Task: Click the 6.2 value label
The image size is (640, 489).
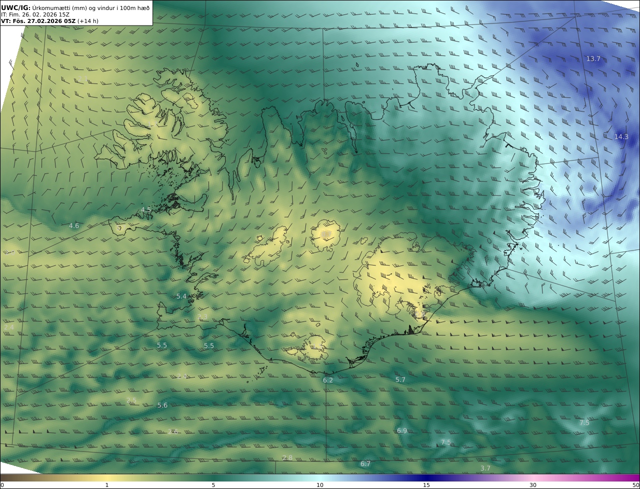Action: tap(327, 380)
